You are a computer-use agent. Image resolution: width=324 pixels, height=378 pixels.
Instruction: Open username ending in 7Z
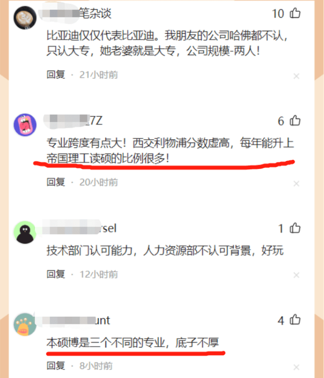pos(73,121)
